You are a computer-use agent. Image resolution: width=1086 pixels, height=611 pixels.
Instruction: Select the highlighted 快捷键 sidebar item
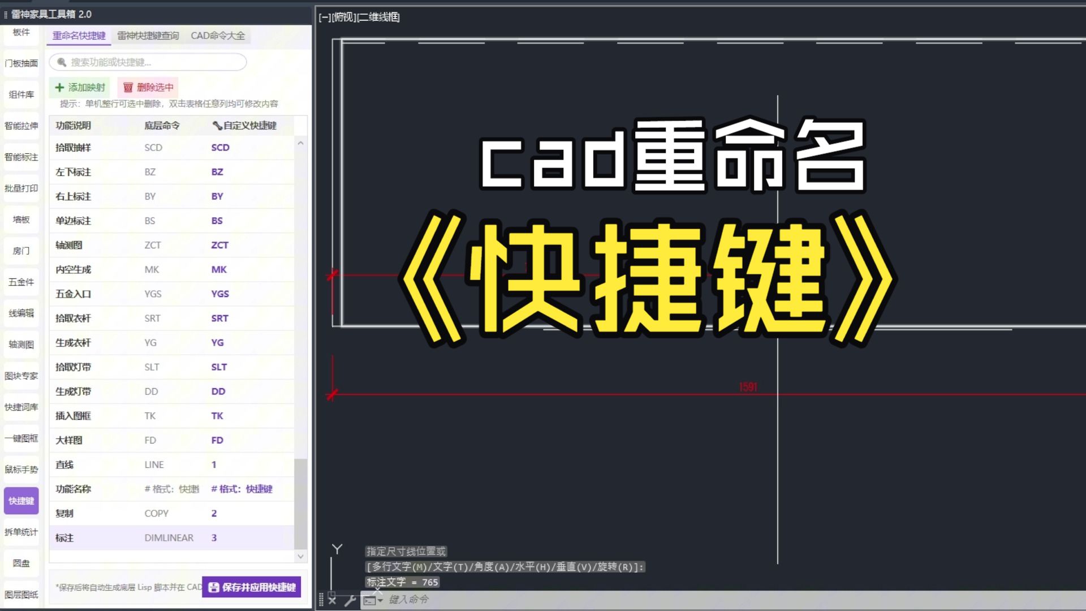[x=21, y=501]
